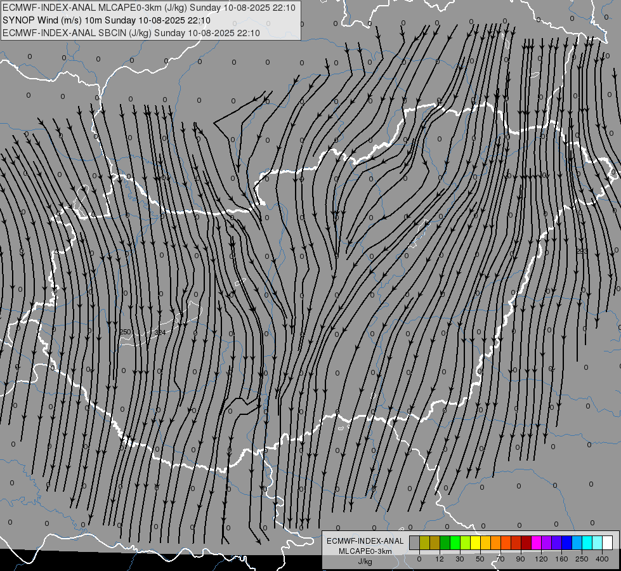Pick the pure yellow legend swatch
Viewport: 621px width, 571px height.
tap(476, 542)
